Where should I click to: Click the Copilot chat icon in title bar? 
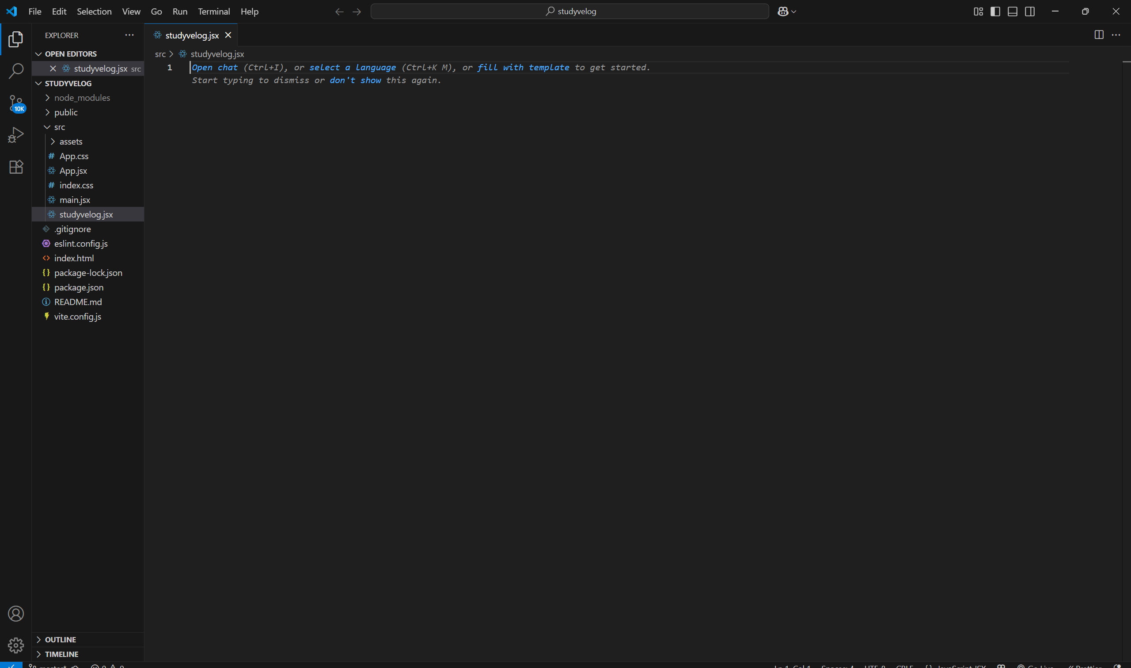coord(783,11)
